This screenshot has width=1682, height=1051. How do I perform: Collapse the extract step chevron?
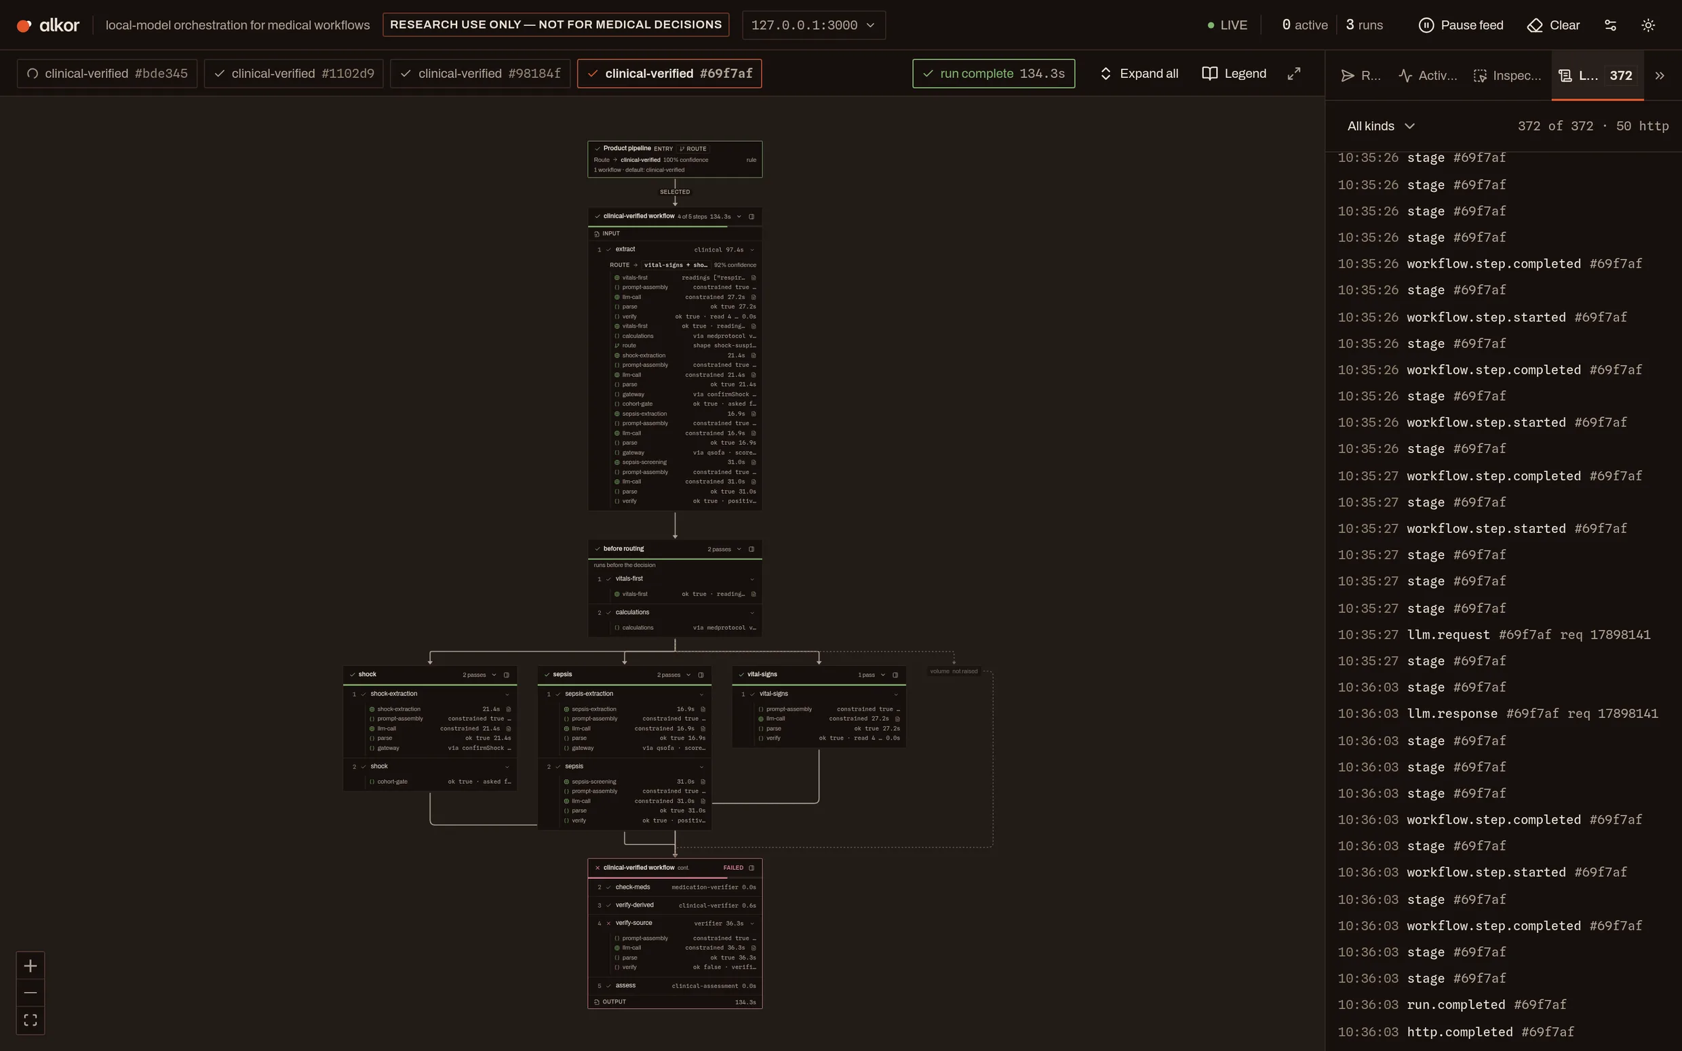pyautogui.click(x=752, y=250)
